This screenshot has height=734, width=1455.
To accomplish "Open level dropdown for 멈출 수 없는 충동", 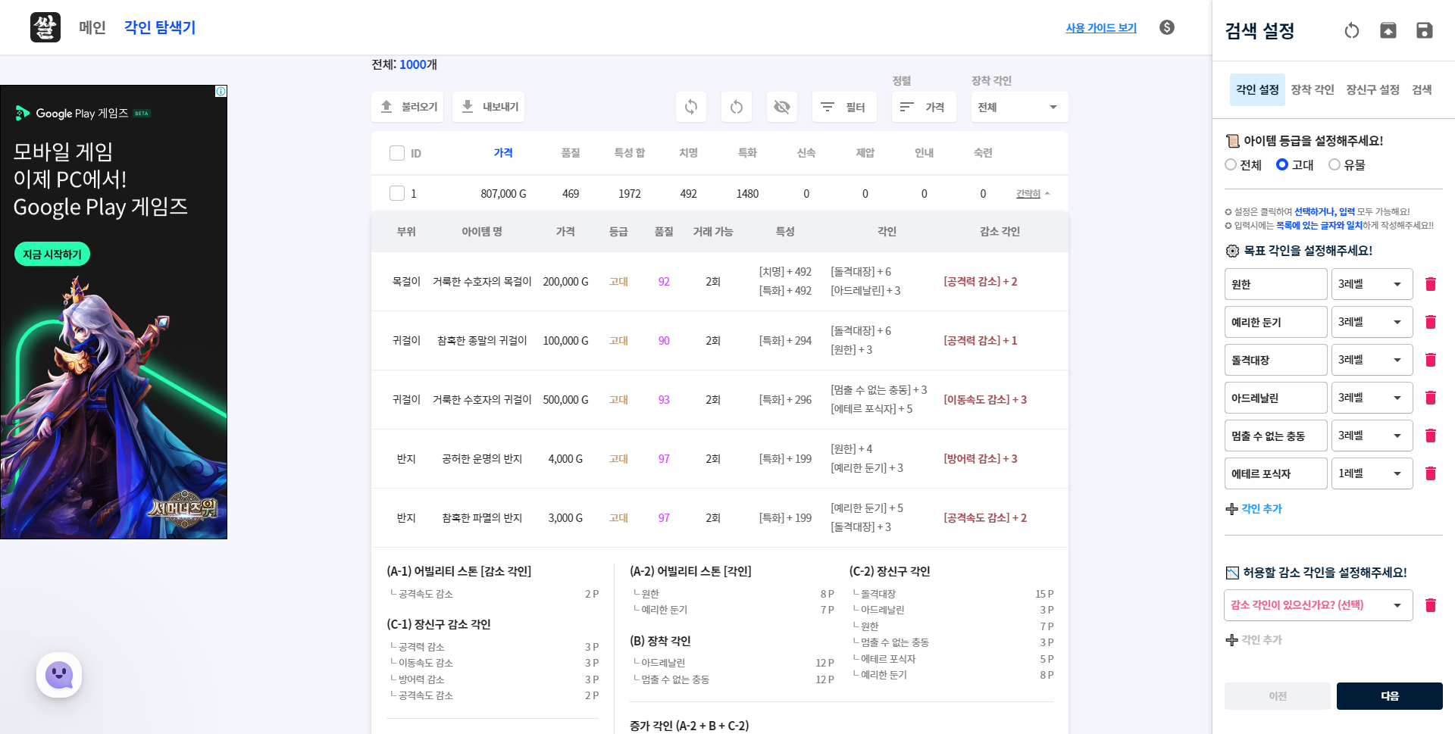I will (1372, 436).
